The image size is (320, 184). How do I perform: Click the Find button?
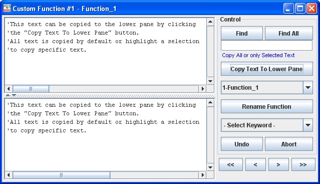(242, 33)
